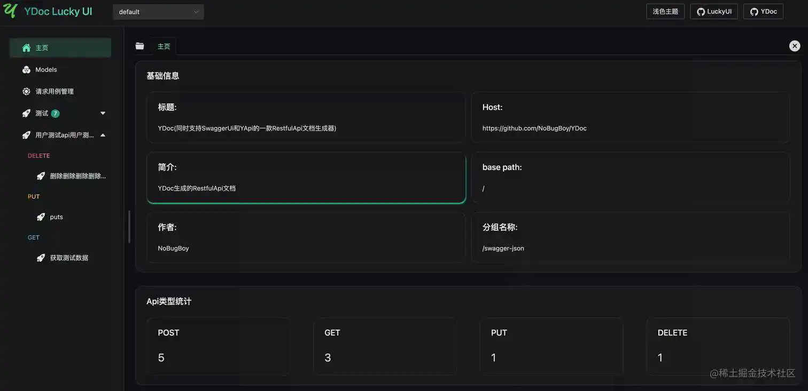The width and height of the screenshot is (808, 391).
Task: Click the PUT method label in sidebar
Action: (34, 196)
